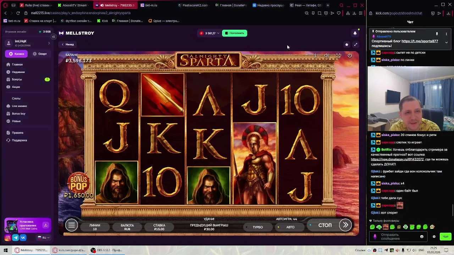
Task: Open Bonus buy category
Action: click(18, 114)
